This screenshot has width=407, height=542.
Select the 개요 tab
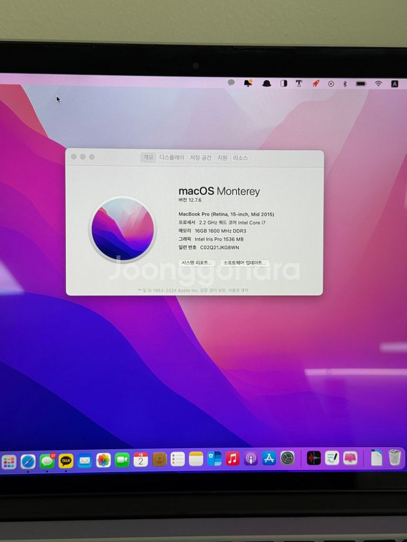pyautogui.click(x=148, y=157)
